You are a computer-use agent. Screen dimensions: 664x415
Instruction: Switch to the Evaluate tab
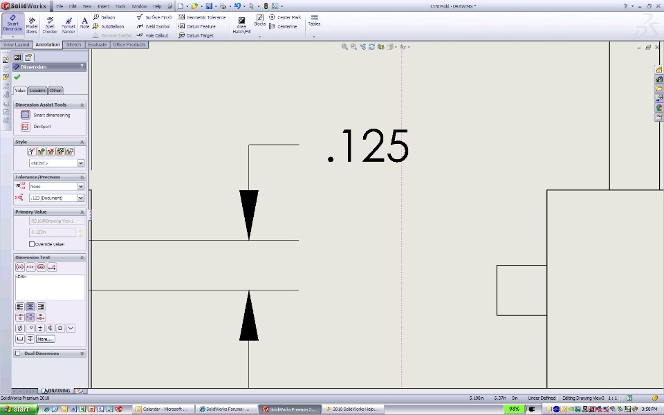click(97, 44)
